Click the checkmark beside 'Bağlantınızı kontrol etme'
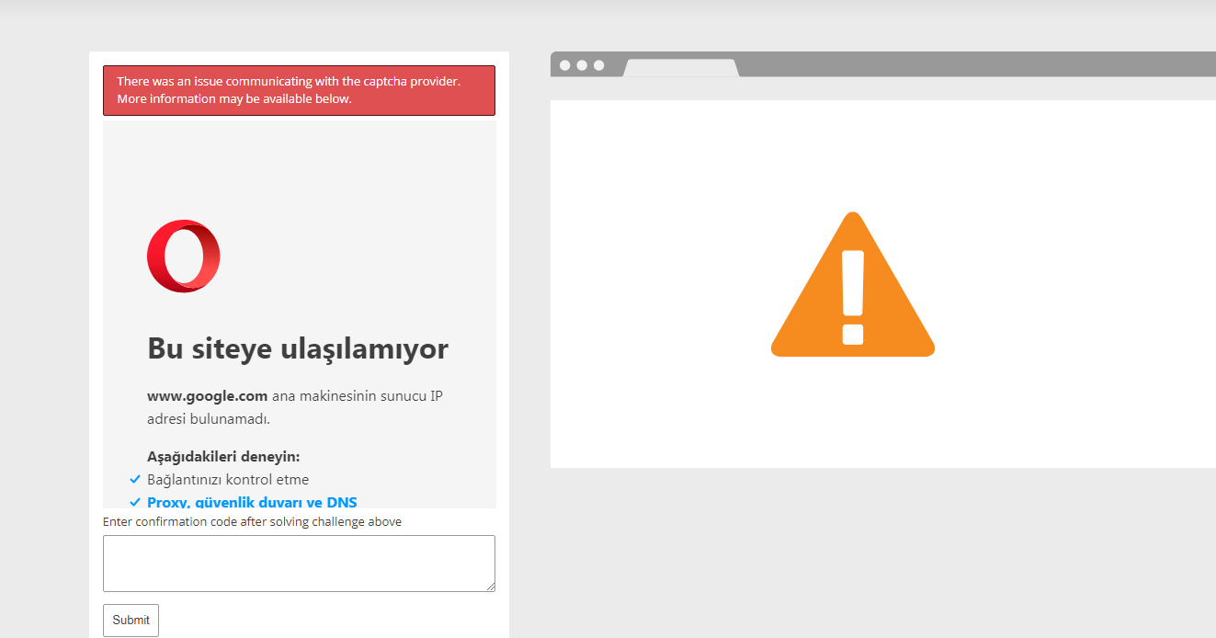Screen dimensions: 1216x638 pos(135,479)
